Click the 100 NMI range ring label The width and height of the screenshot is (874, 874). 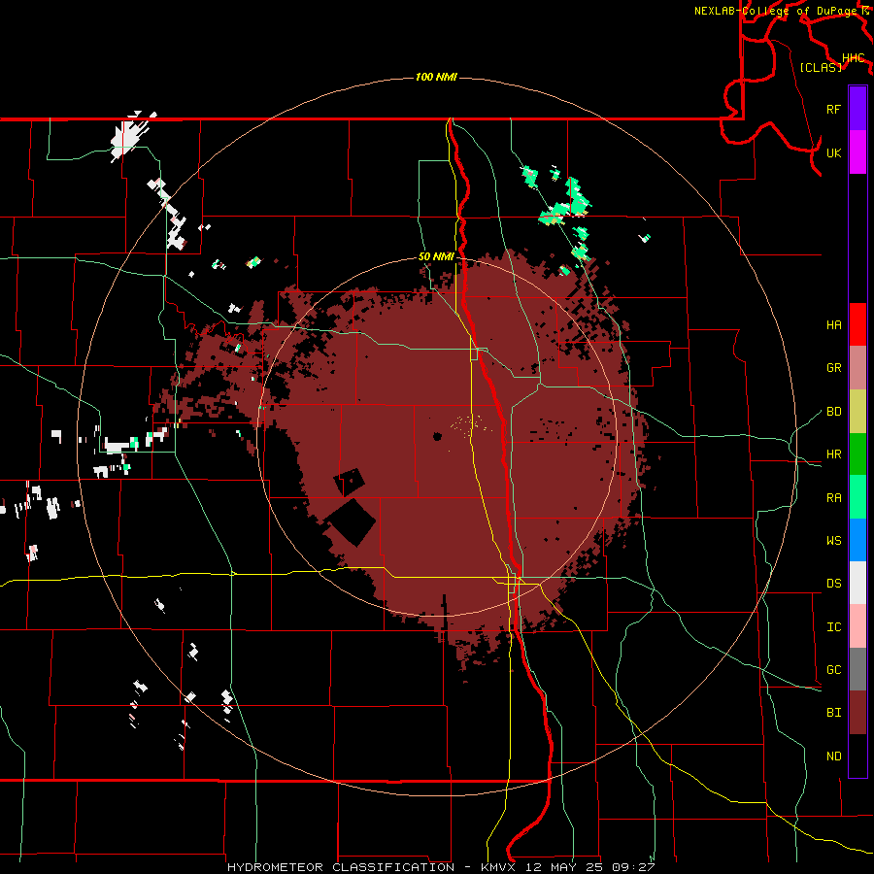[x=436, y=77]
